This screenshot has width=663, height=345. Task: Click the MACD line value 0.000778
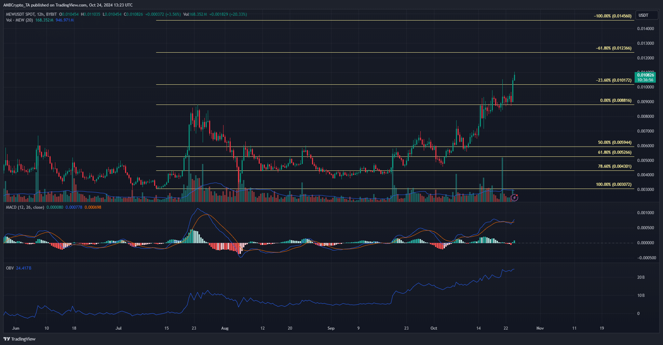click(74, 207)
